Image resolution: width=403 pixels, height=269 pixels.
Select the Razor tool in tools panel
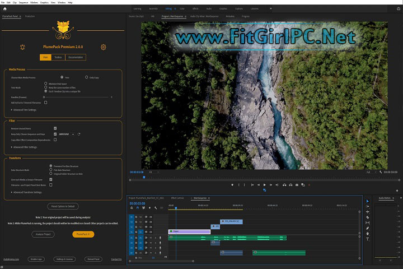368,217
